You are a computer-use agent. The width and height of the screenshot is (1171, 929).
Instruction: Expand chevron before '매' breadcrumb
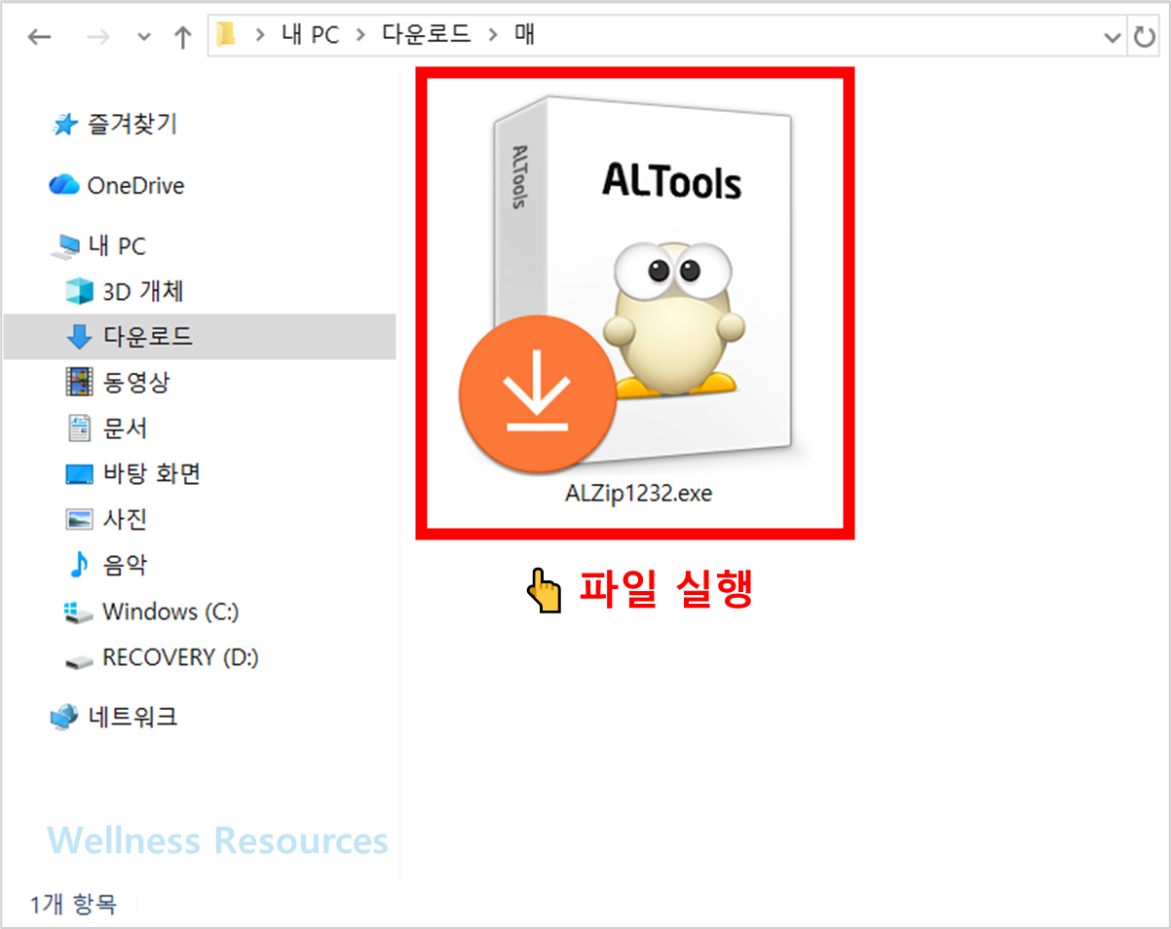click(491, 37)
